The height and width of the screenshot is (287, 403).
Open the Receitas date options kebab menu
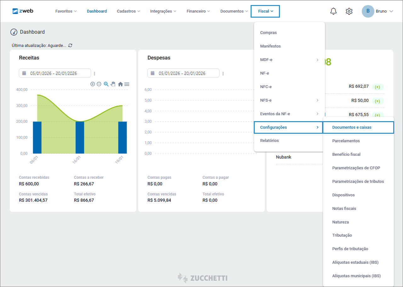coord(94,74)
